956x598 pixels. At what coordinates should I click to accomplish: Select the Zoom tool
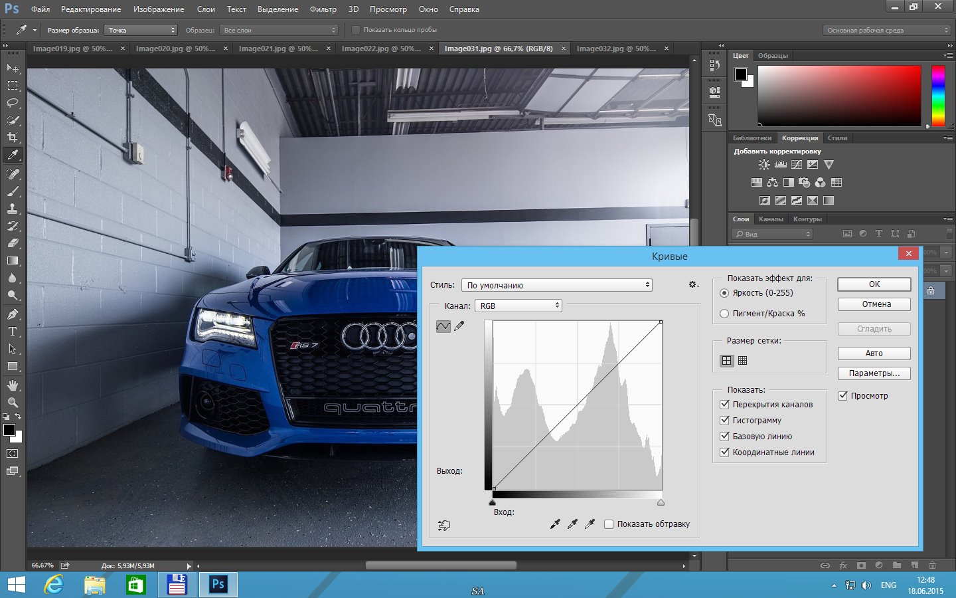[x=13, y=403]
